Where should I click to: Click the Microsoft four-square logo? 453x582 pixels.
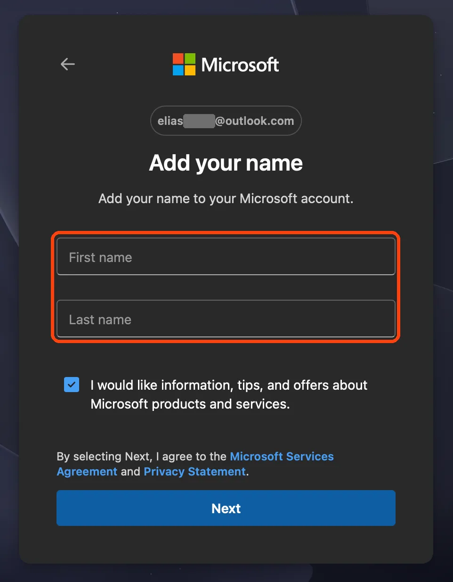(x=184, y=64)
